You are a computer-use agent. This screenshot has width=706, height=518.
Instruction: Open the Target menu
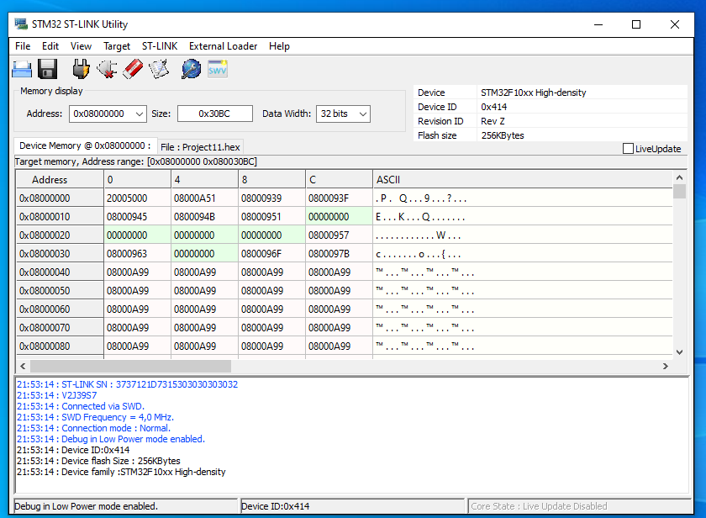pyautogui.click(x=117, y=46)
